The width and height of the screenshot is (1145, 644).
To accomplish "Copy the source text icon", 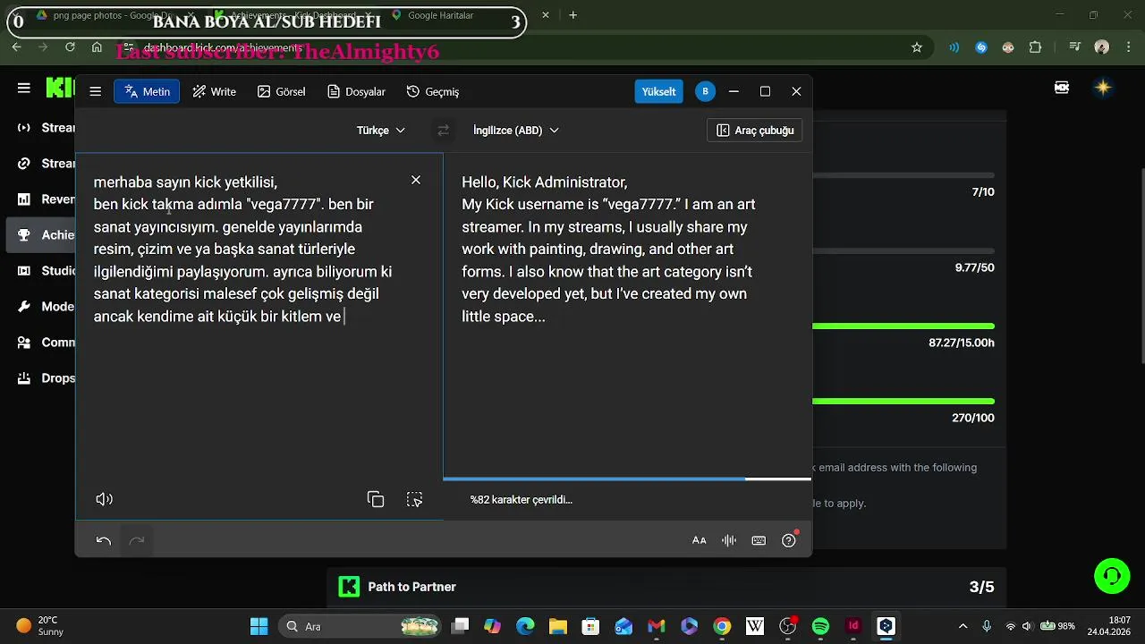I will 376,499.
